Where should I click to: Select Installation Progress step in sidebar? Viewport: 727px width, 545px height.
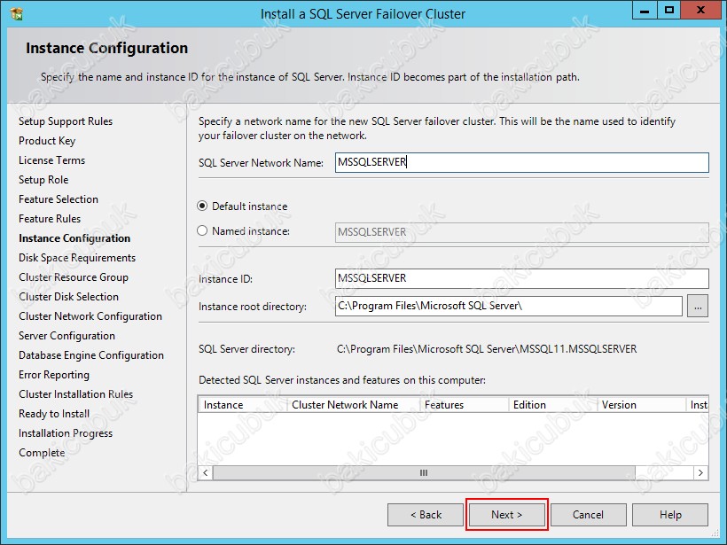pos(66,432)
